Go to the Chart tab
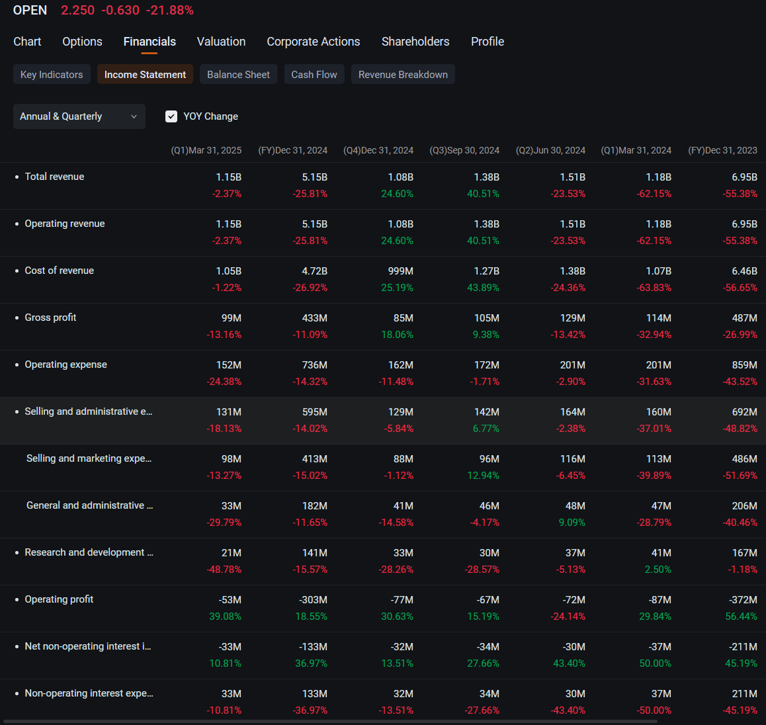Screen dimensions: 766x725 tap(27, 41)
